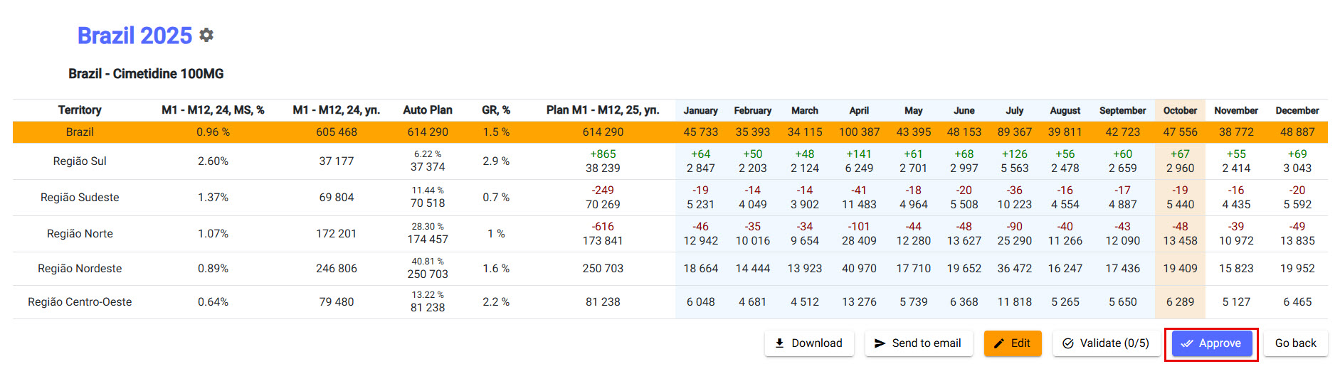Click the Auto Plan column header
1340x391 pixels.
[427, 110]
